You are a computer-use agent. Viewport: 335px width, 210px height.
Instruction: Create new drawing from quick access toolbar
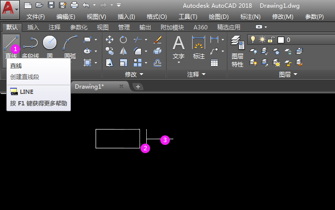[x=28, y=5]
